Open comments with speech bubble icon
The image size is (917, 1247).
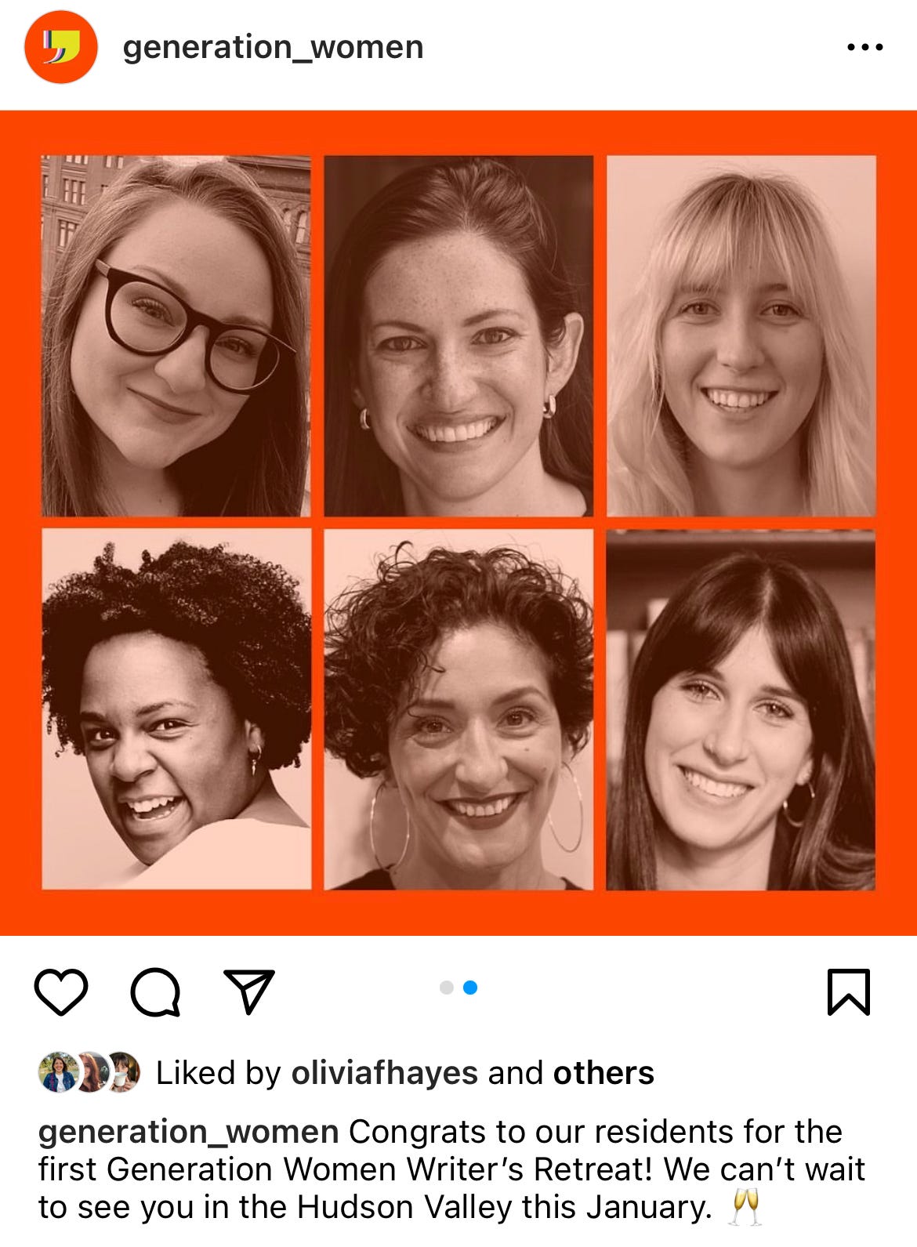[155, 992]
